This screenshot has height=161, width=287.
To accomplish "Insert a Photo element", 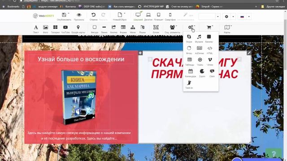I will 45,29.
